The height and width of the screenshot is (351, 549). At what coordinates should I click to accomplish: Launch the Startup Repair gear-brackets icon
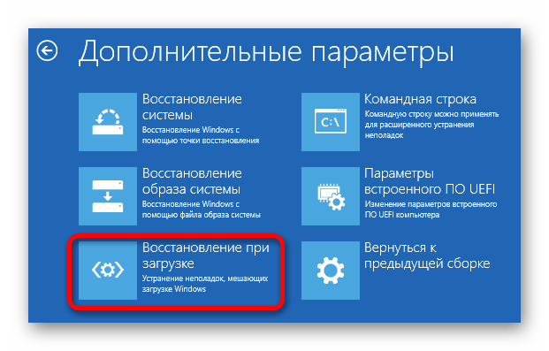point(108,270)
